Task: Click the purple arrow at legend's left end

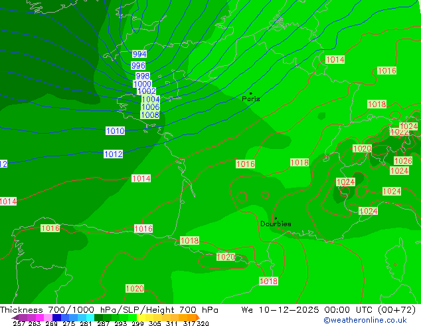Action: pyautogui.click(x=15, y=317)
